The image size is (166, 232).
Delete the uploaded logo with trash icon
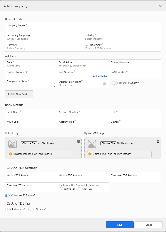[x=79, y=141]
